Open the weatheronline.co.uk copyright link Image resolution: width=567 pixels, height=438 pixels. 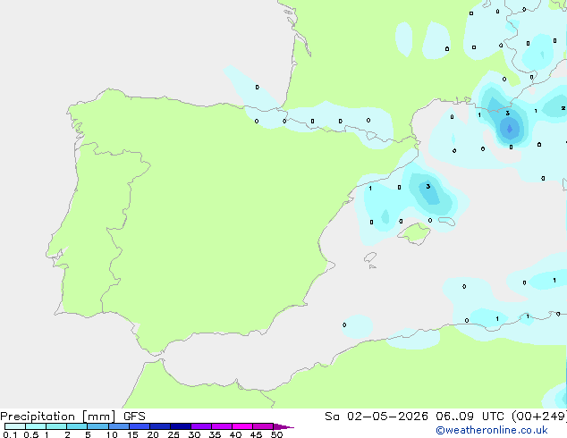click(x=492, y=430)
